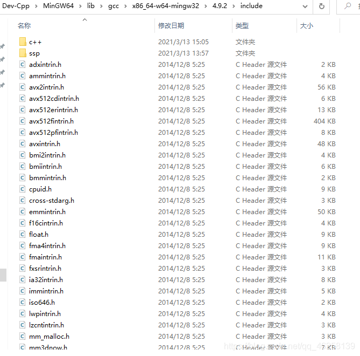Viewport: 360px width, 356px height.
Task: Click the ammintrin.h file icon
Action: (x=22, y=76)
